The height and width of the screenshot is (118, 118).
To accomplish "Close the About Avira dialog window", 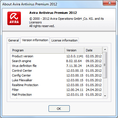I will pos(110,3).
